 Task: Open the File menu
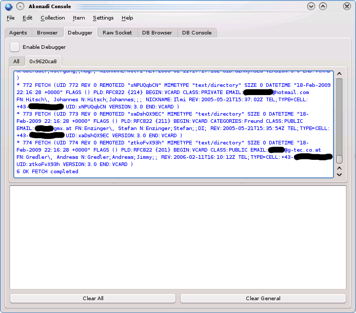coord(11,18)
